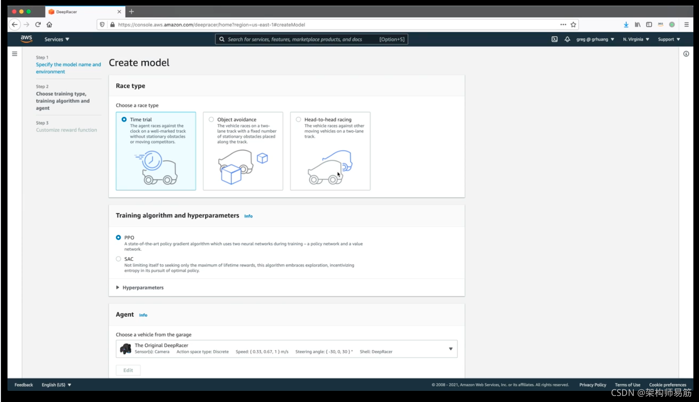Open the info panel icon at right edge
Screen dimensions: 699x402
pos(686,54)
